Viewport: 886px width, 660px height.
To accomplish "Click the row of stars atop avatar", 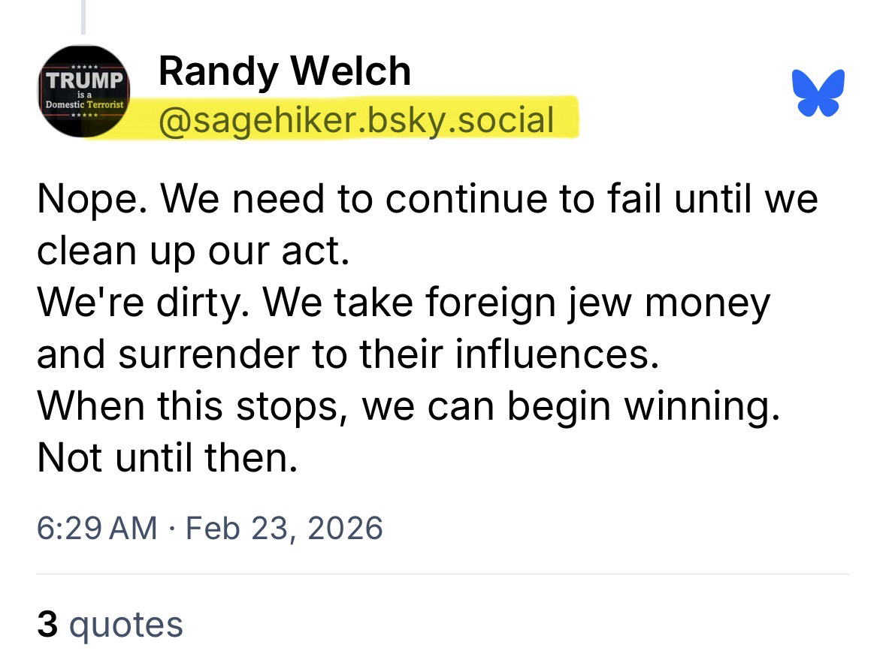I will 84,68.
